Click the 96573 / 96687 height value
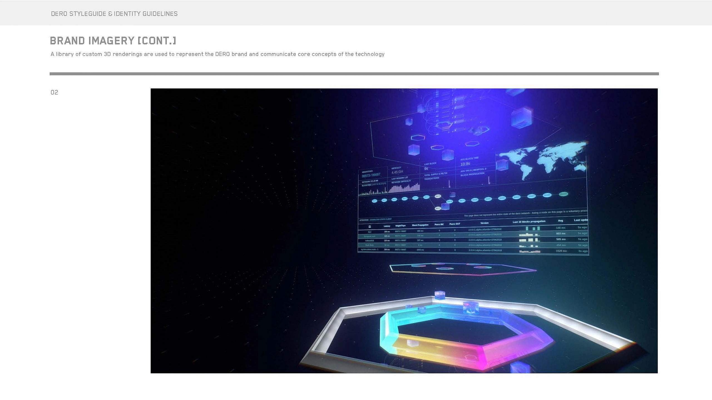712x400 pixels. (371, 175)
